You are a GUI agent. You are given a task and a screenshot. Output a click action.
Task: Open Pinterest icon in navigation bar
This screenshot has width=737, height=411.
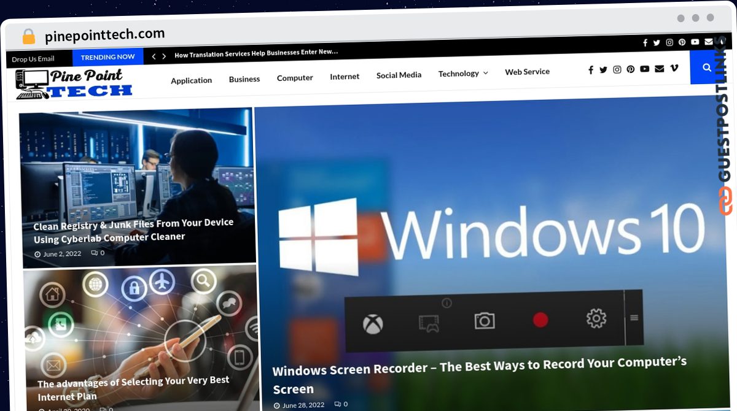click(x=631, y=69)
